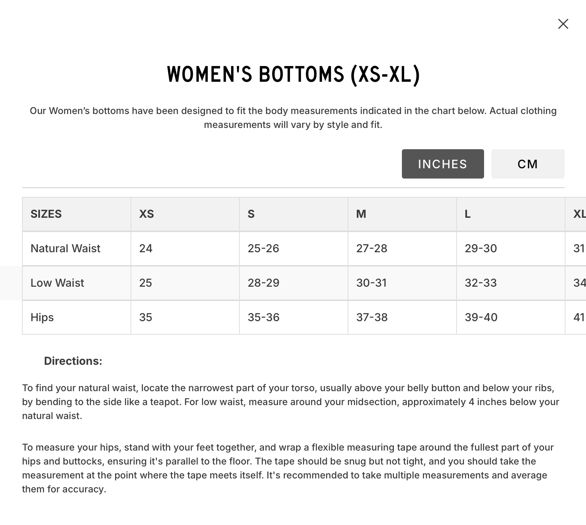The image size is (586, 525).
Task: Click the 25-26 natural waist cell
Action: (x=263, y=248)
